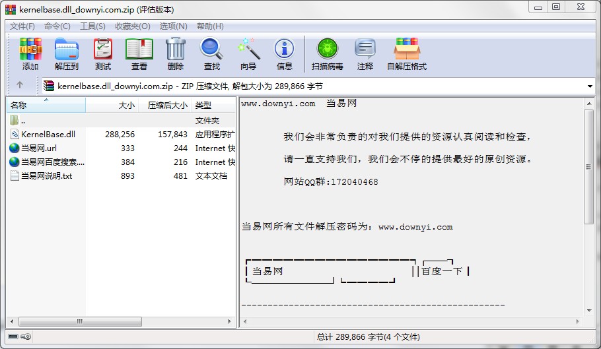Click the address bar path text
The image size is (601, 349).
[x=190, y=86]
